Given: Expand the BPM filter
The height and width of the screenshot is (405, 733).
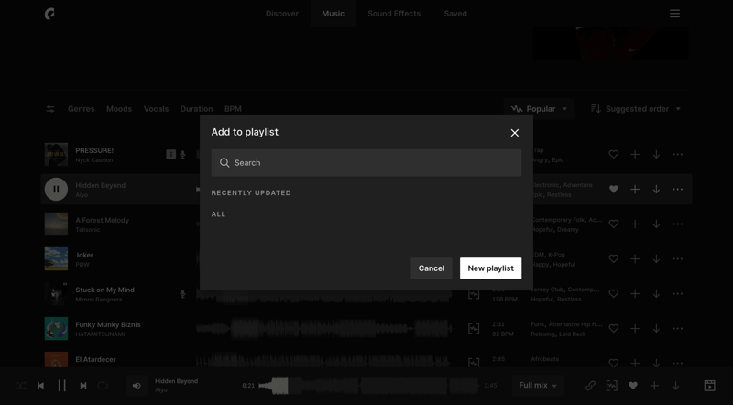Looking at the screenshot, I should pyautogui.click(x=233, y=109).
